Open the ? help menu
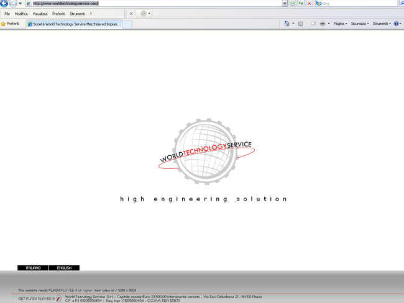 pyautogui.click(x=91, y=14)
